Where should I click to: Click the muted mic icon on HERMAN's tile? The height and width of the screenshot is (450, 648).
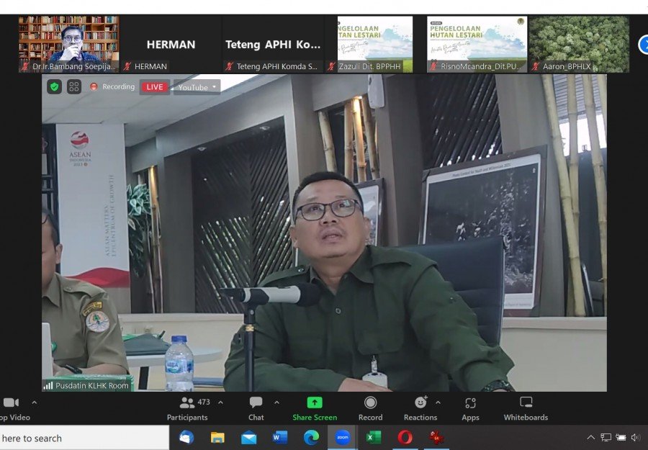click(x=127, y=66)
